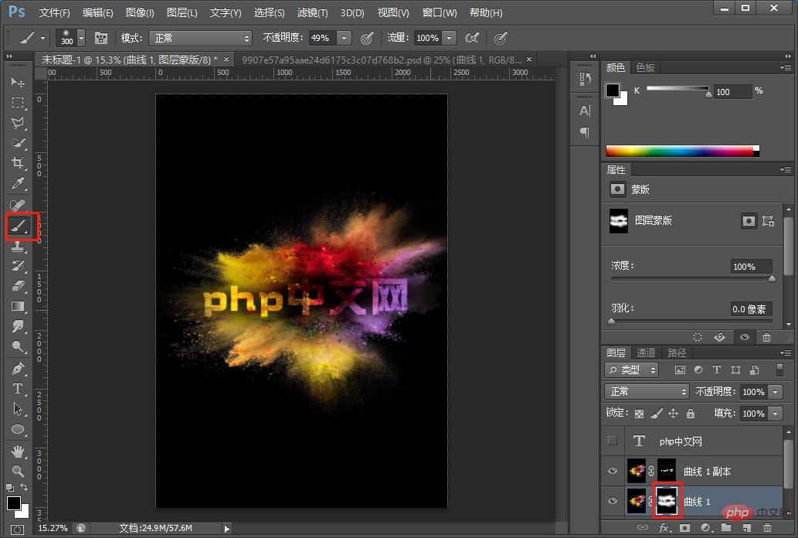Open the brush panel from options bar
798x538 pixels.
pyautogui.click(x=101, y=38)
